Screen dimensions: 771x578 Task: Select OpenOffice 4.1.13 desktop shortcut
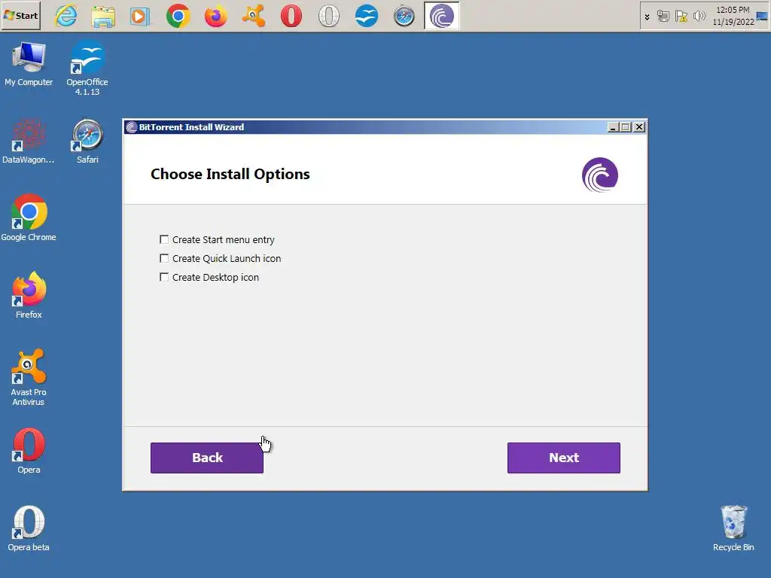pos(87,68)
